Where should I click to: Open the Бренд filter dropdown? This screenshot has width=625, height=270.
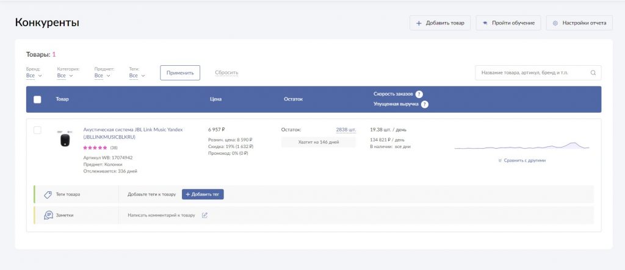click(34, 76)
